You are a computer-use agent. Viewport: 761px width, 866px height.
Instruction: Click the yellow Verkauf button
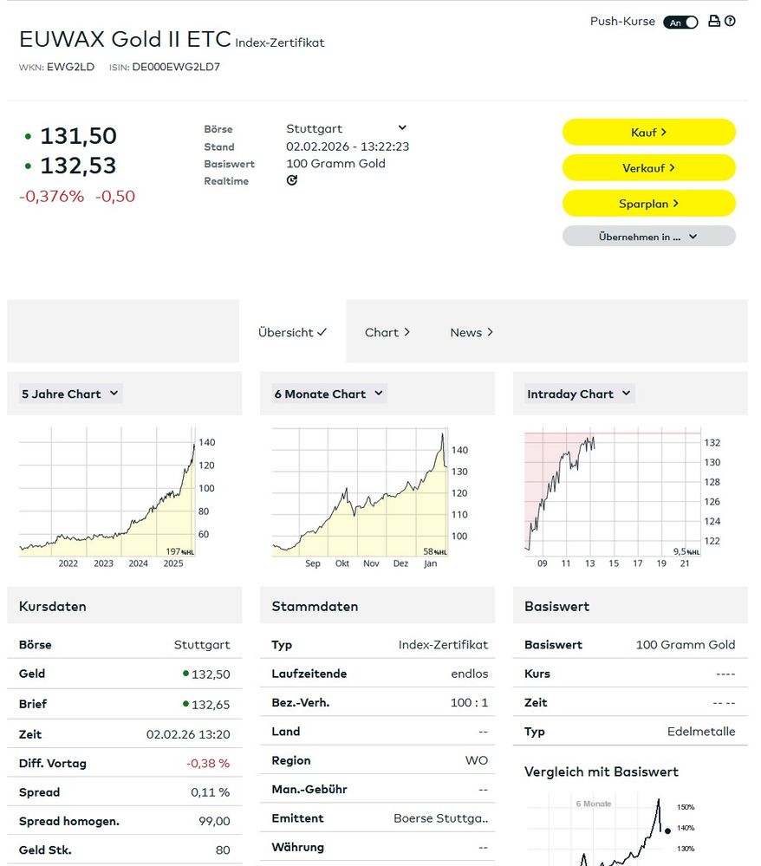(x=649, y=168)
